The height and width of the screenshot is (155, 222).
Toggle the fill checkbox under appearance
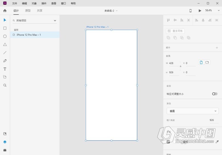168,142
